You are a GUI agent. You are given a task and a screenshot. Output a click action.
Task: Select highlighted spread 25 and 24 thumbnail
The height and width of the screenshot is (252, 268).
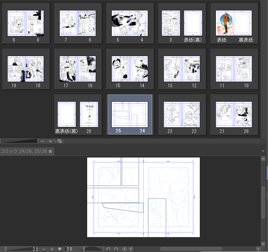(130, 115)
